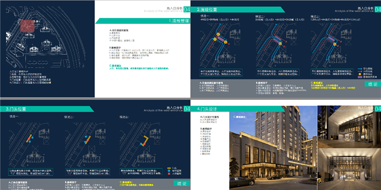This screenshot has width=381, height=190.
Task: Click the caption box under 情况三 in 流线位置 slide
Action: click(333, 72)
